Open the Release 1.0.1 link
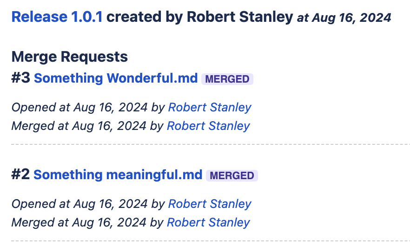This screenshot has width=410, height=246. [57, 17]
